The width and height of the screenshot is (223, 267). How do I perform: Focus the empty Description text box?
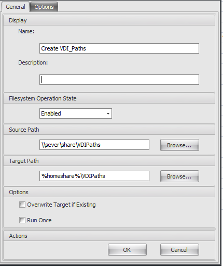coord(119,80)
